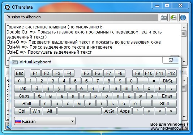Open translation history clock icon

pos(173,18)
